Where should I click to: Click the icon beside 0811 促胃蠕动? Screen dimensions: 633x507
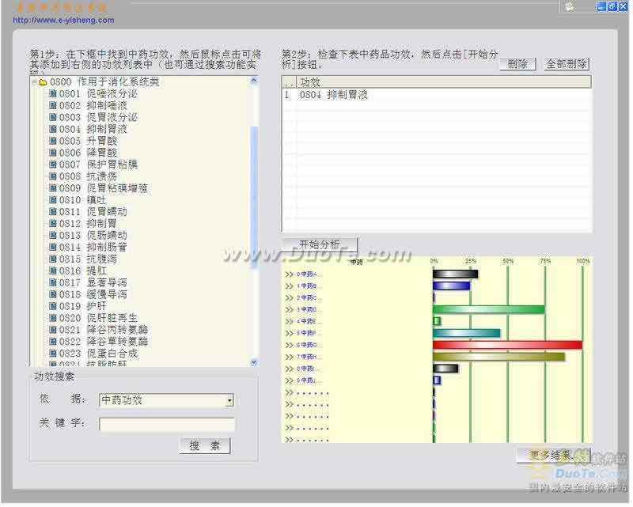pos(52,211)
